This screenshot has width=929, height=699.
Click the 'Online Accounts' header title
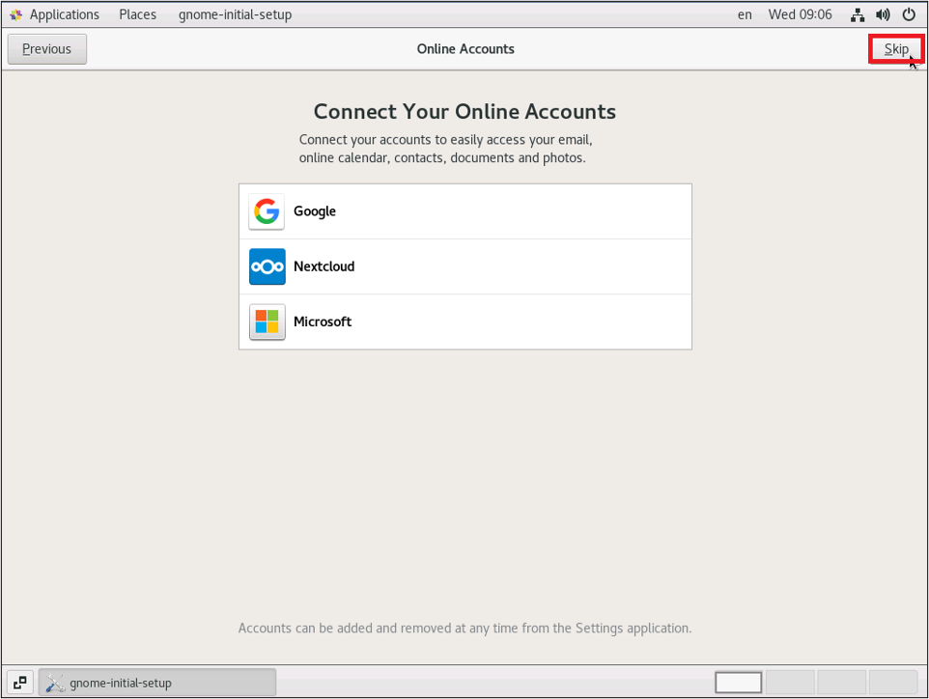pos(465,49)
